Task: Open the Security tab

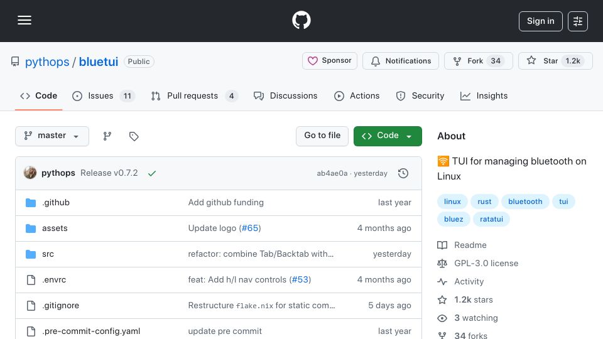Action: coord(420,95)
